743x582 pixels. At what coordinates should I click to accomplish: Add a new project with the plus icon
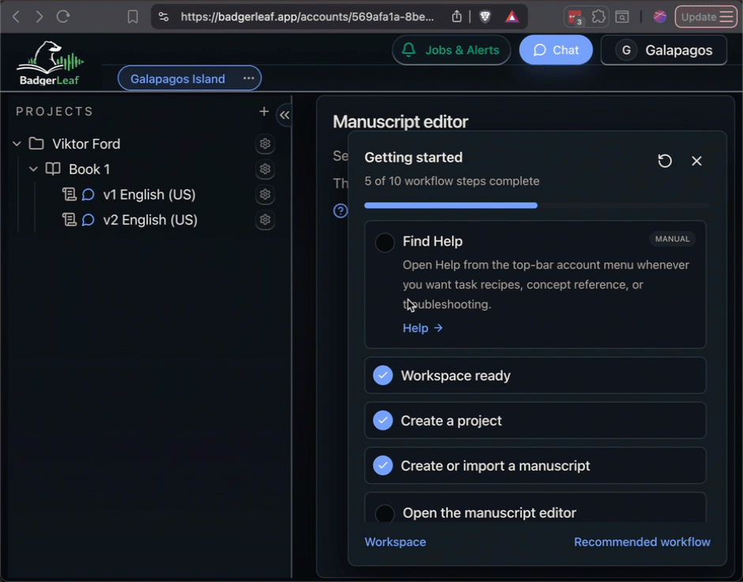[264, 111]
